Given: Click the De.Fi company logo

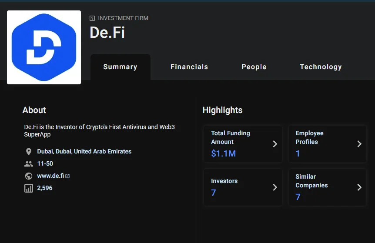Looking at the screenshot, I should (x=44, y=47).
